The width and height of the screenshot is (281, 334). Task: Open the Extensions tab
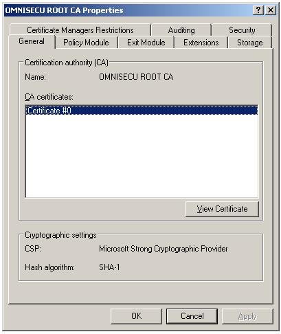[201, 43]
